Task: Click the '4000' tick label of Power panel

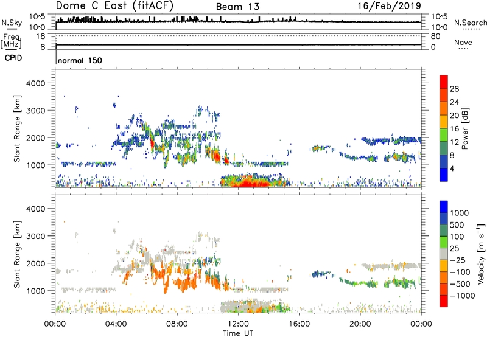Action: pos(35,83)
